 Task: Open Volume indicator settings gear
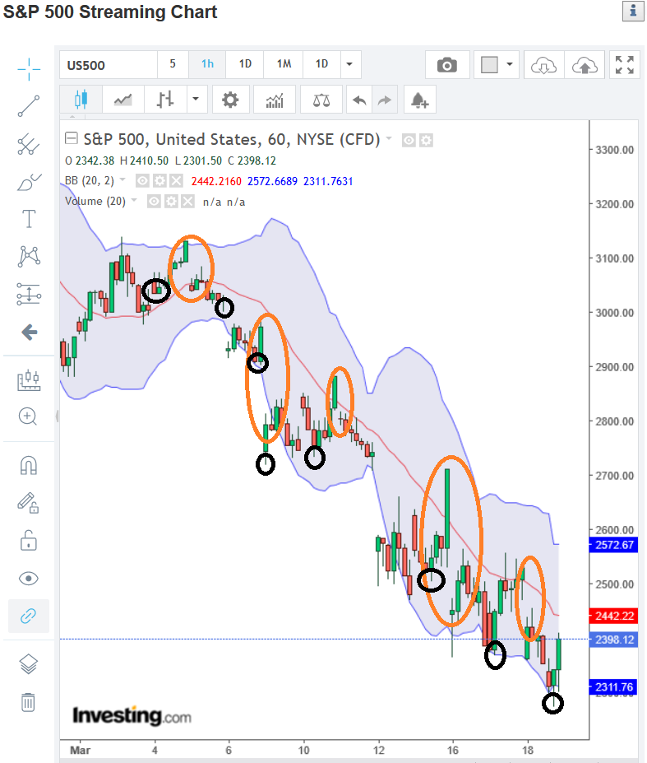pos(171,202)
